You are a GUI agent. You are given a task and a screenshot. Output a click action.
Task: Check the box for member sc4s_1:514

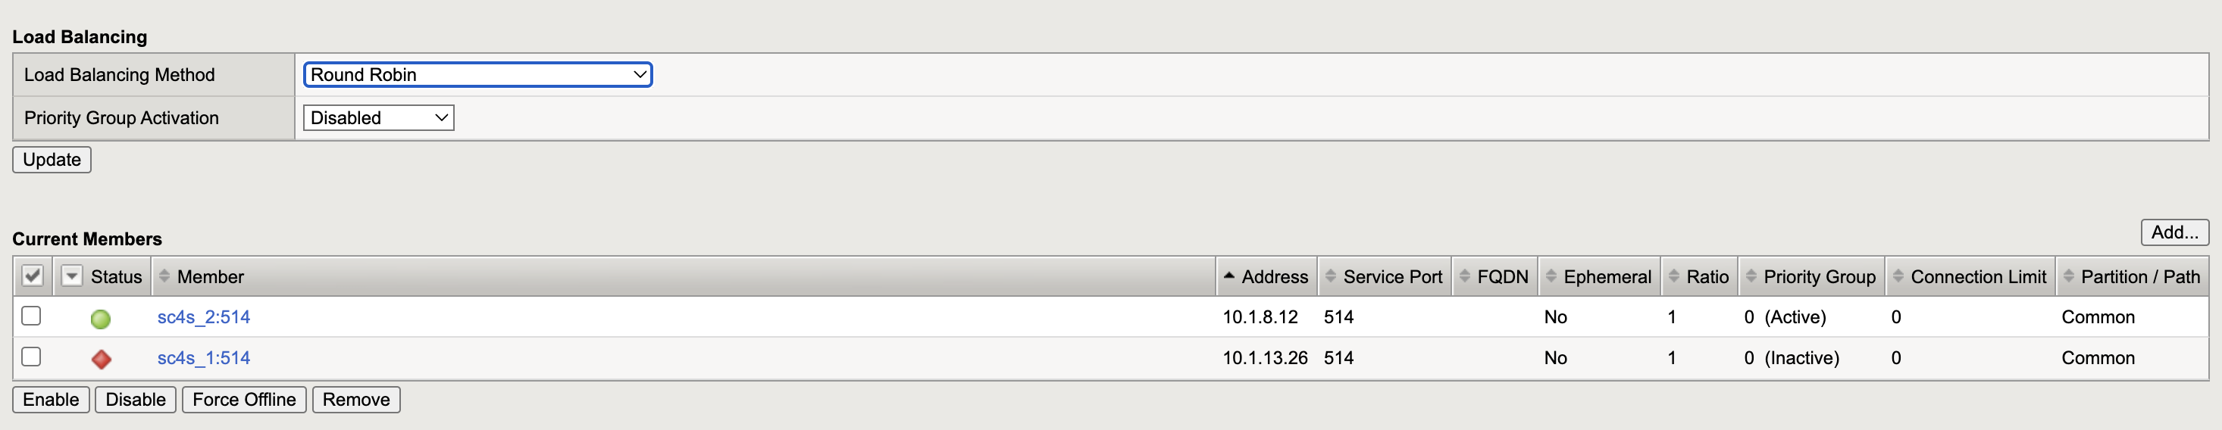coord(32,357)
